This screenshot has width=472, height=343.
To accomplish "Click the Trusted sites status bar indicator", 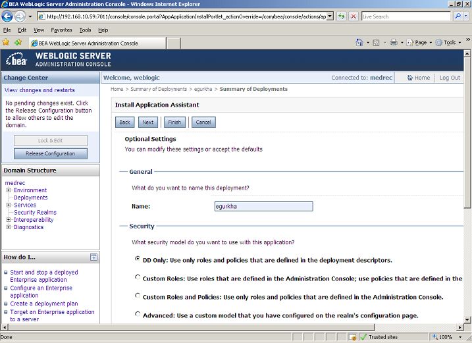I will (379, 337).
